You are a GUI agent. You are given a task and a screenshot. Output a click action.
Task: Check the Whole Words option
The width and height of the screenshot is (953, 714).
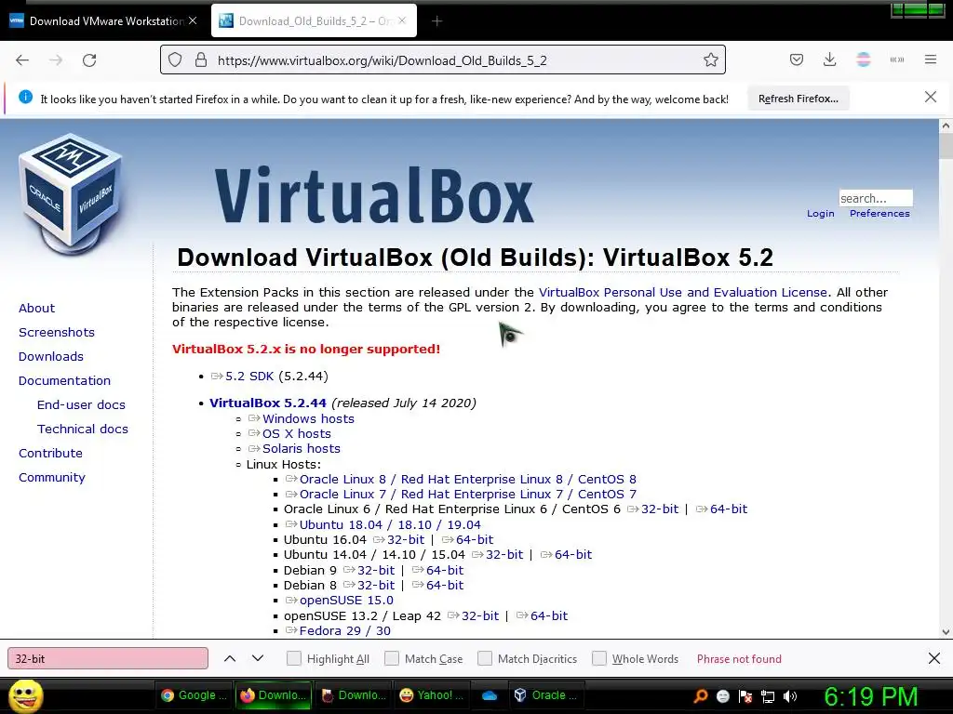point(599,659)
